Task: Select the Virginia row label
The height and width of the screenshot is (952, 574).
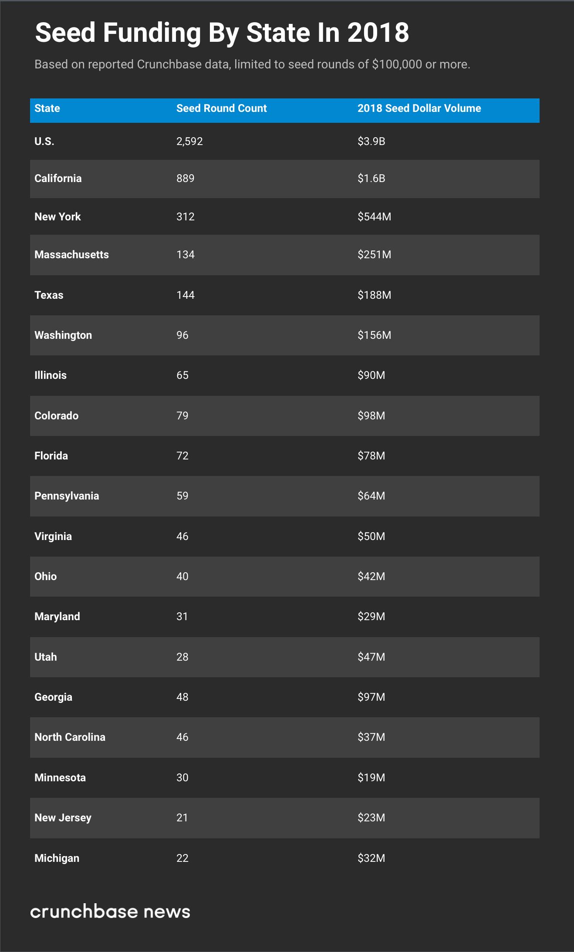Action: pos(53,537)
